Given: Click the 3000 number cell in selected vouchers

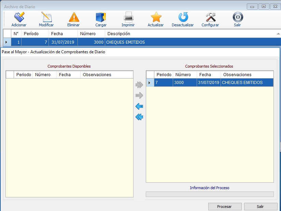Looking at the screenshot, I should [x=185, y=83].
